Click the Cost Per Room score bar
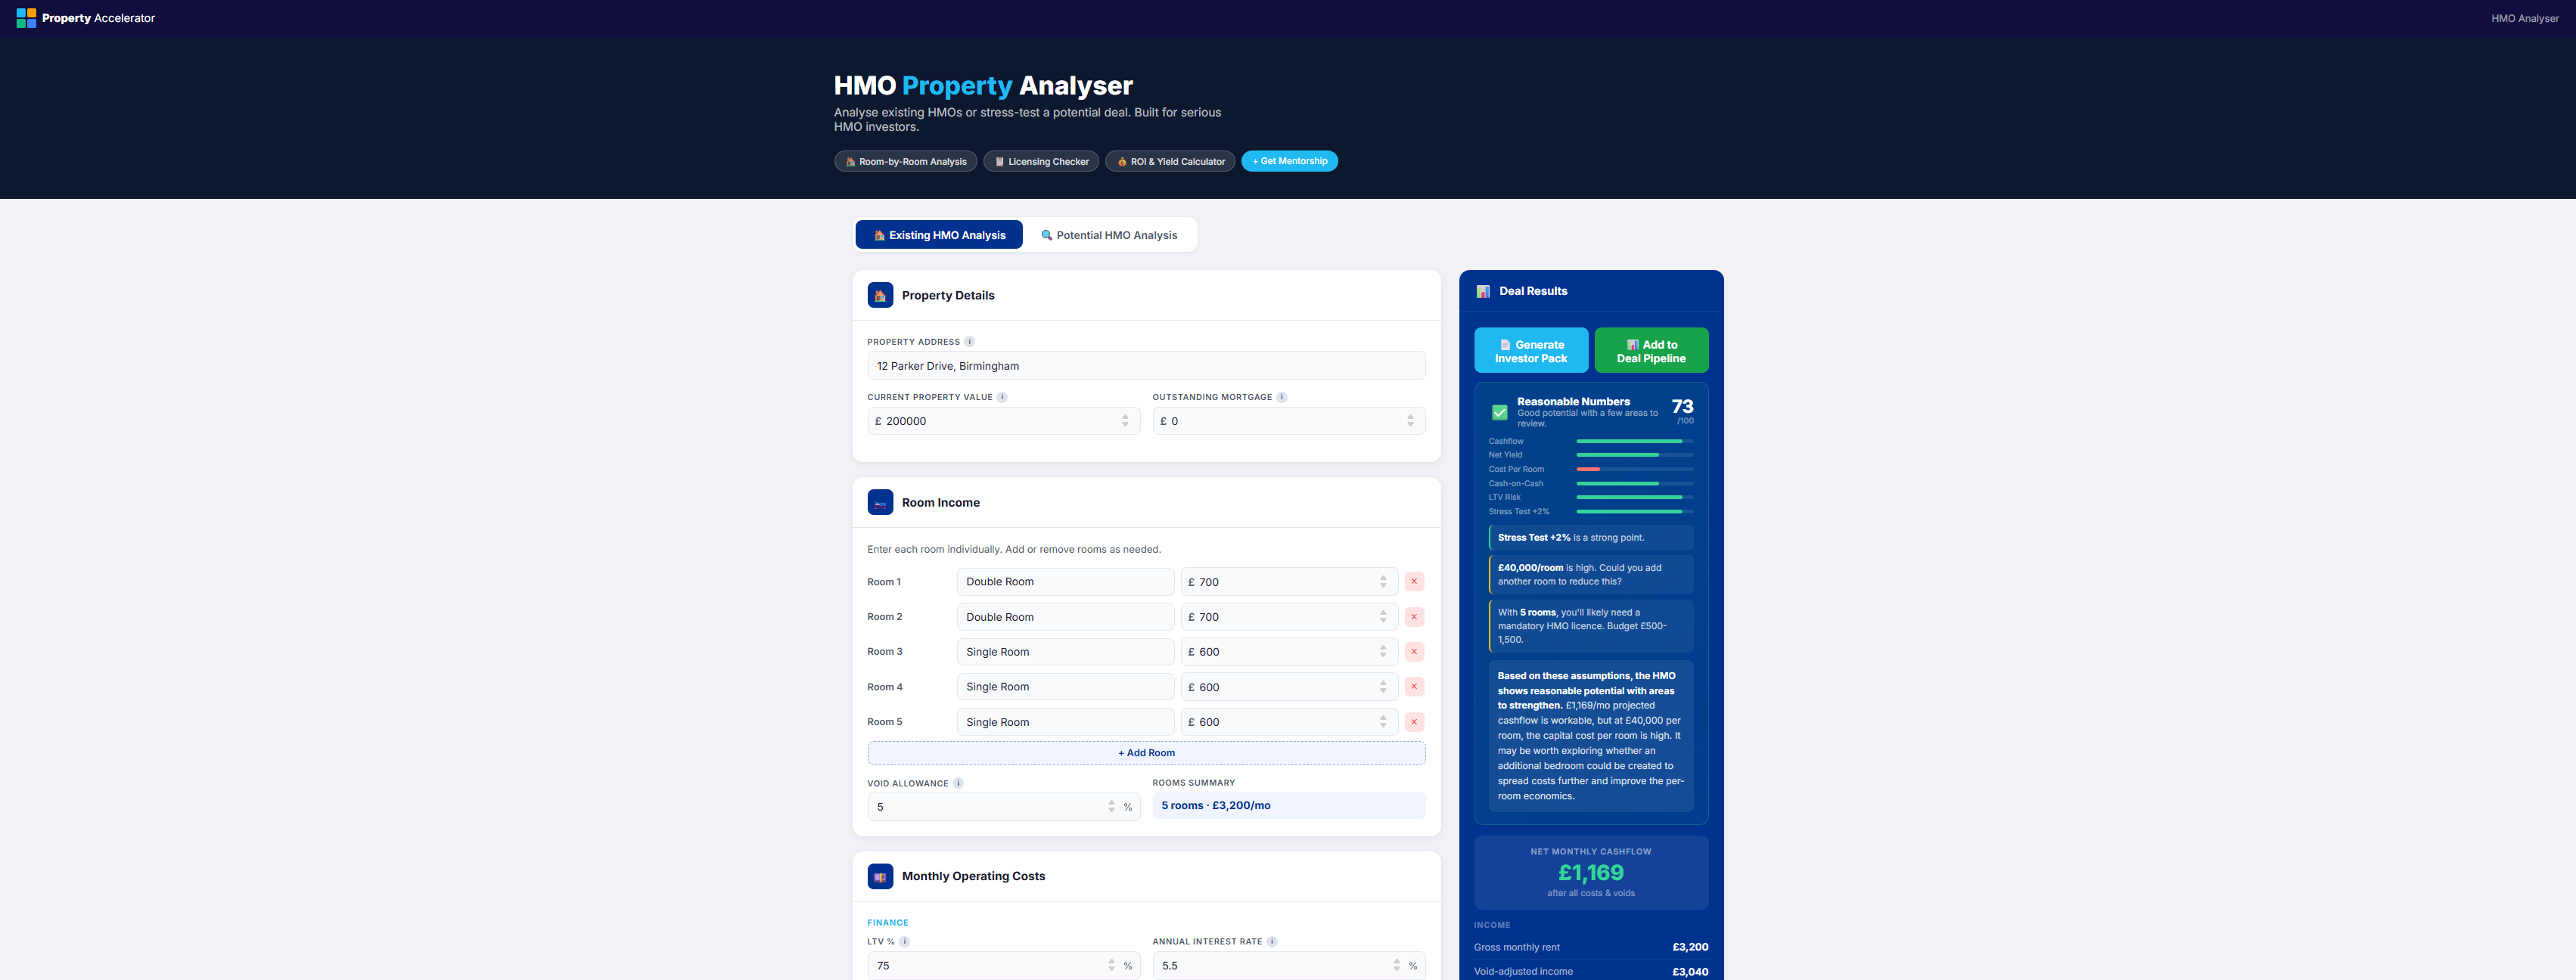The image size is (2576, 980). pos(1635,469)
